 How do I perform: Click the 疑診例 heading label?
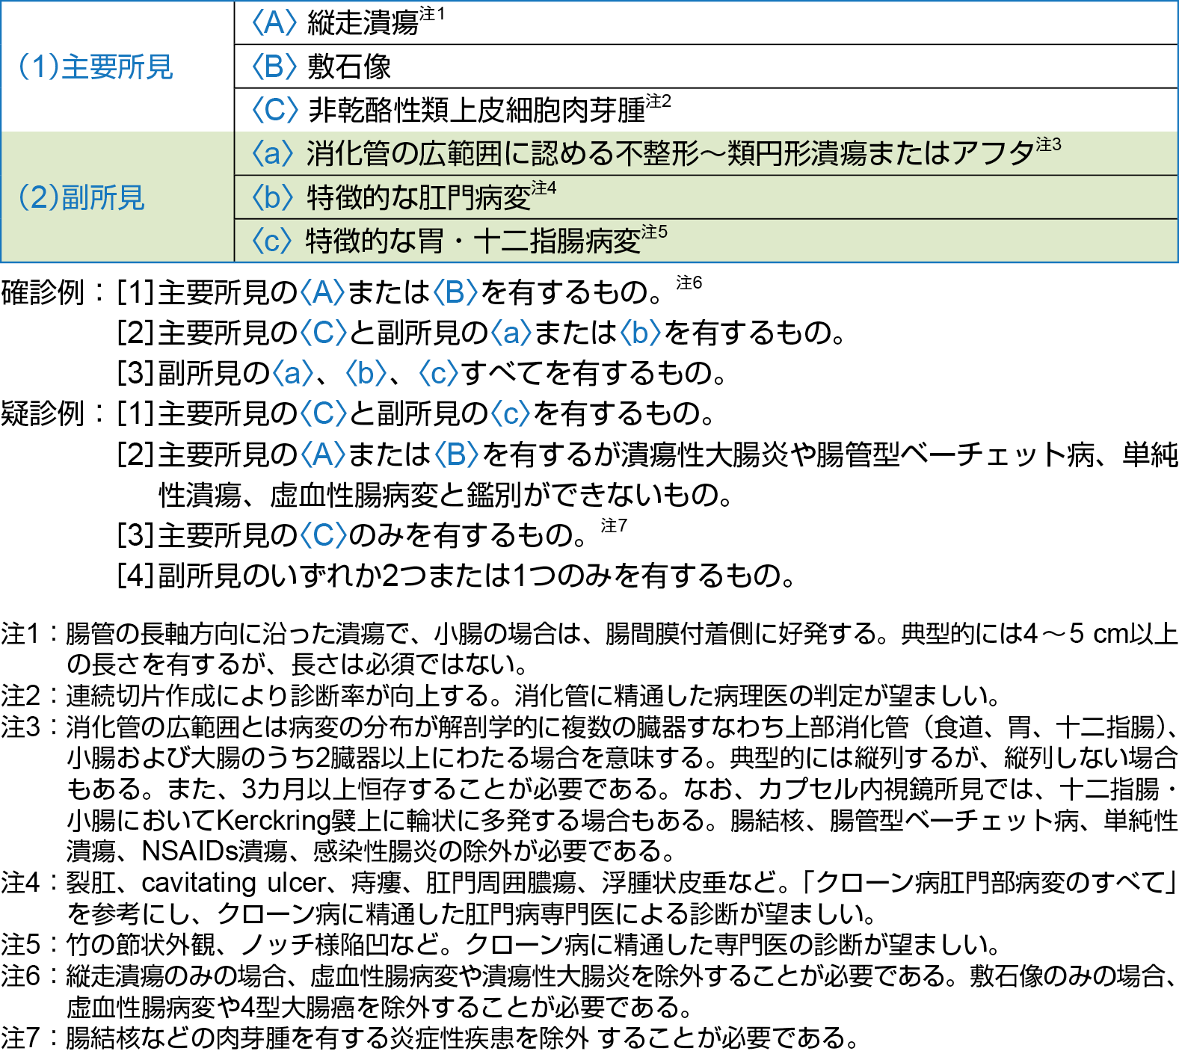point(43,413)
